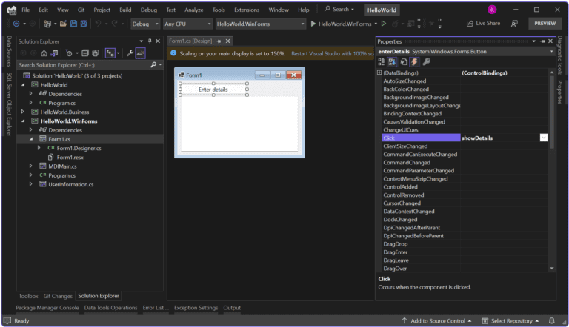Open the enterDetails object selector dropdown
The image size is (569, 327).
point(551,52)
